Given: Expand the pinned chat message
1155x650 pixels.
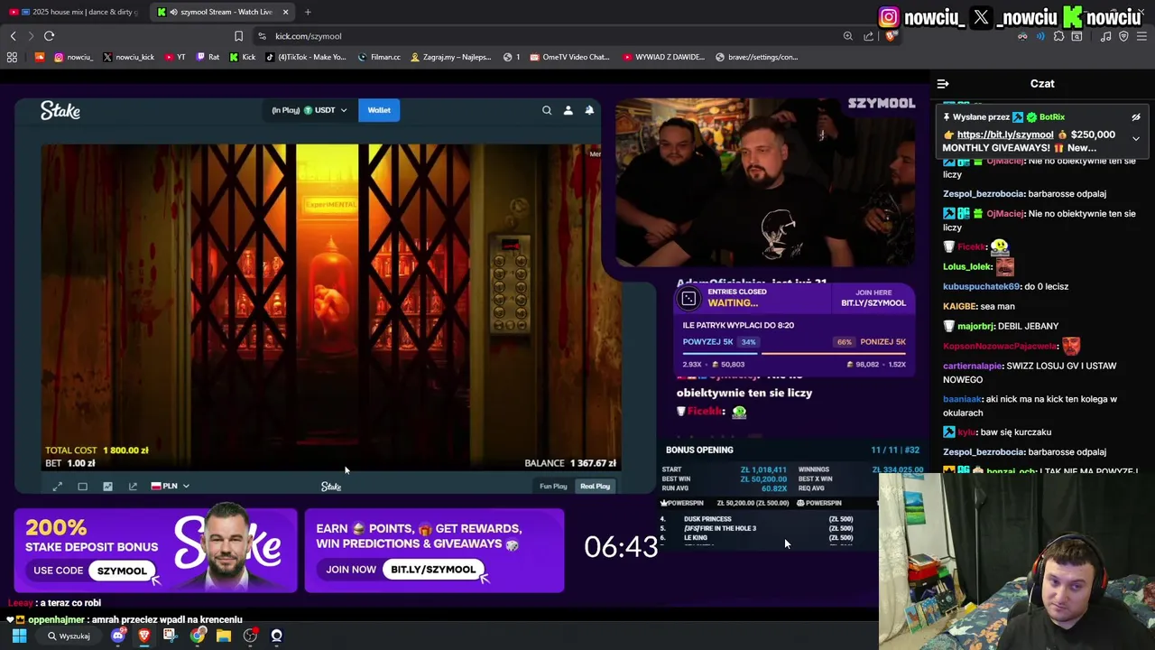Looking at the screenshot, I should pos(1136,139).
